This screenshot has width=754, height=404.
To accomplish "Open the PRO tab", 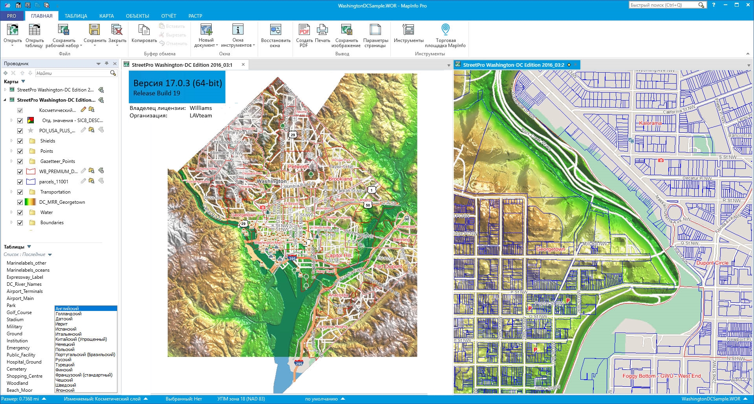I will 12,16.
